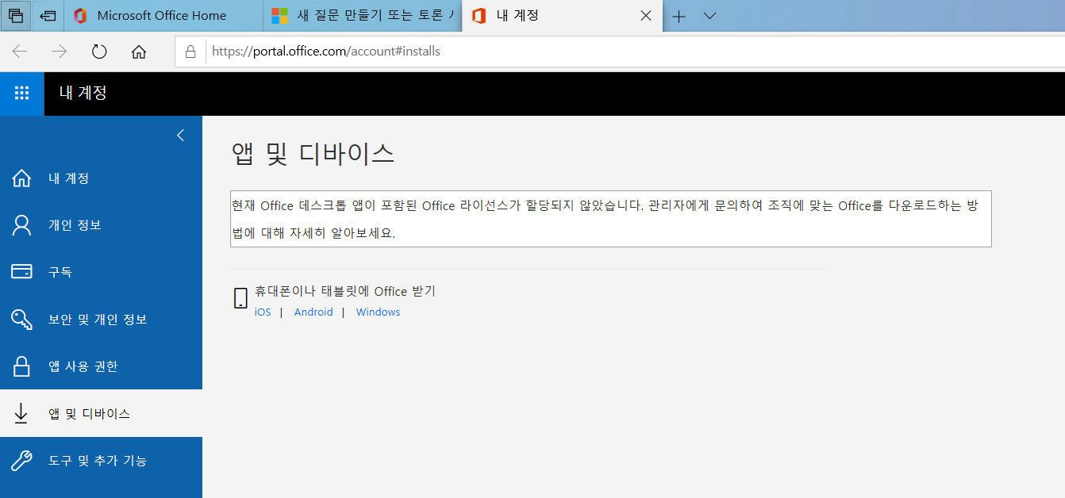Click the home icon next to 내 계정
The image size is (1065, 498).
(21, 178)
